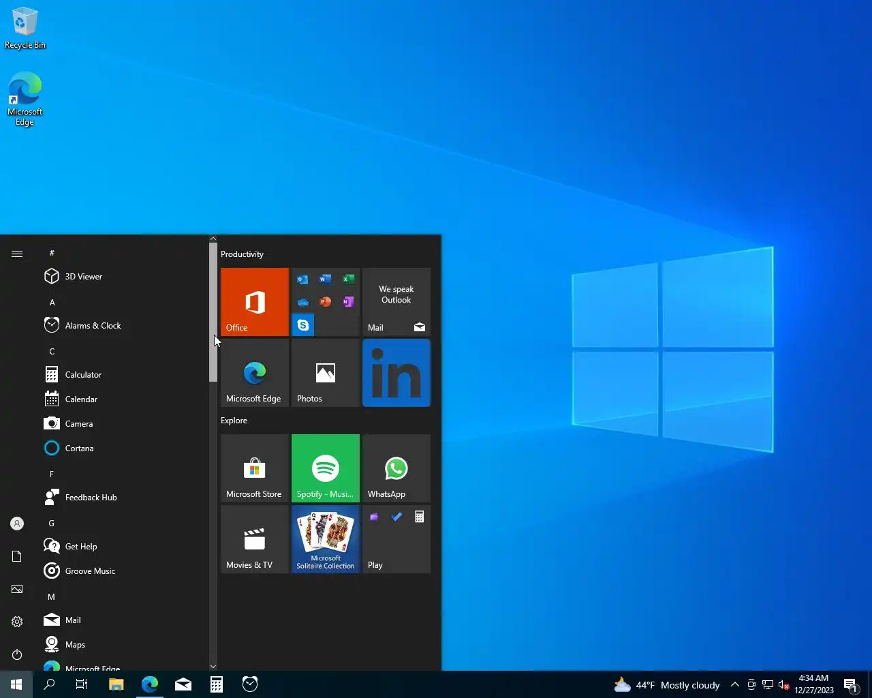The height and width of the screenshot is (698, 872).
Task: Open the Photos tile
Action: tap(326, 373)
